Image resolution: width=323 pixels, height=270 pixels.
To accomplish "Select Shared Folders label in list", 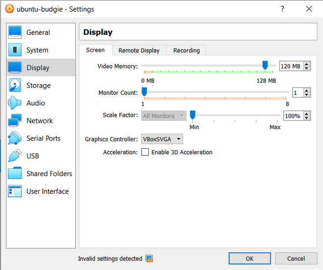I will tap(49, 174).
